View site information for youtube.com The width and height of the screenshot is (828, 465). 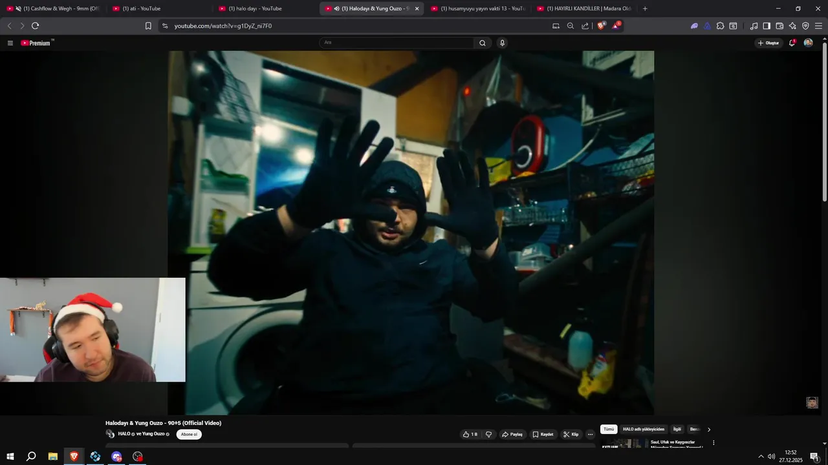coord(165,26)
